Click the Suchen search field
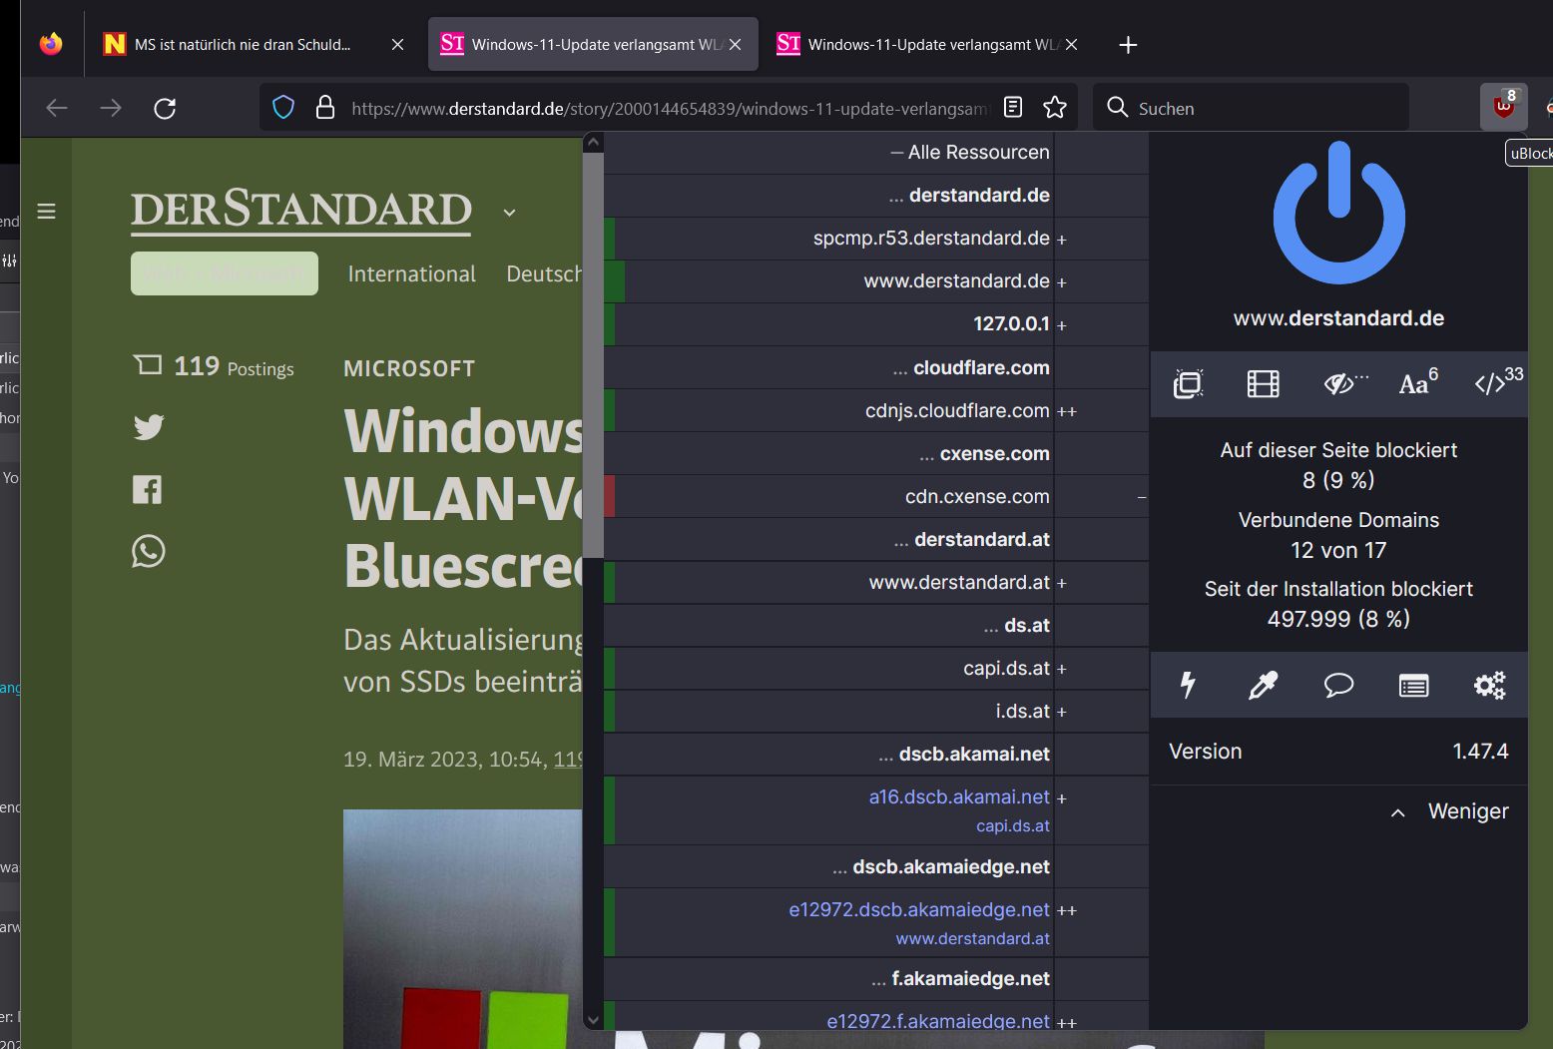 coord(1252,108)
